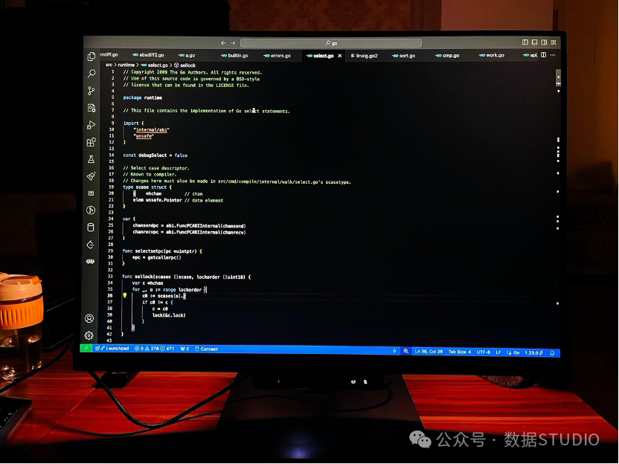Viewport: 619px width, 464px height.
Task: Open the Testing flask view
Action: [x=91, y=159]
